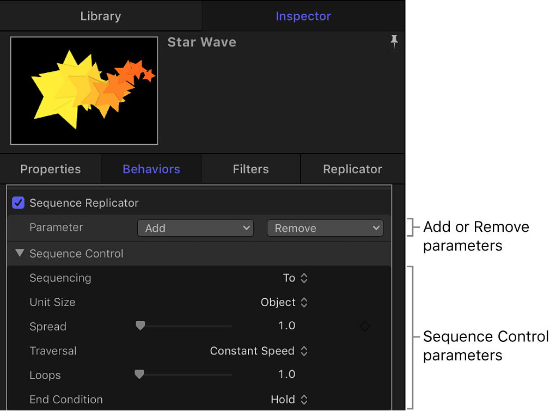556x411 pixels.
Task: Open the Properties tab
Action: (51, 169)
